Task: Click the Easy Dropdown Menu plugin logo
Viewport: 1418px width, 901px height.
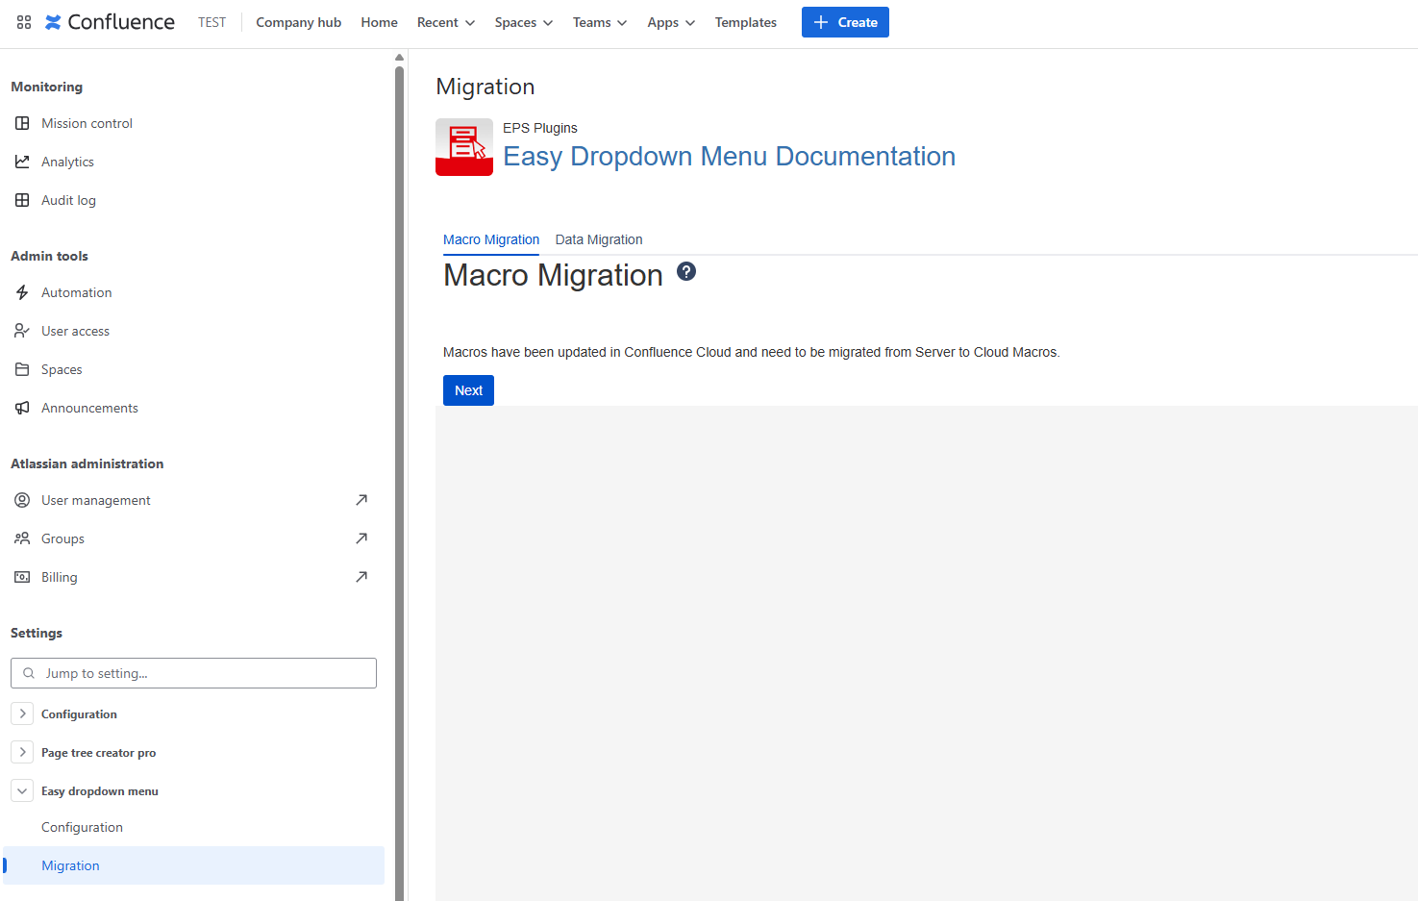Action: (x=464, y=147)
